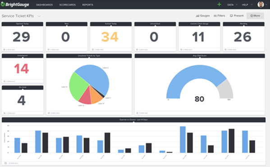270x167 pixels.
Task: Click the refresh clock icon on On Hold gauge
Action: click(x=5, y=113)
